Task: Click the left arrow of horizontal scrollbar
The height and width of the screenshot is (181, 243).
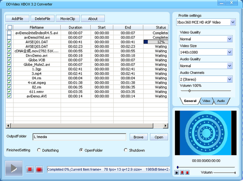Action: tap(8, 125)
